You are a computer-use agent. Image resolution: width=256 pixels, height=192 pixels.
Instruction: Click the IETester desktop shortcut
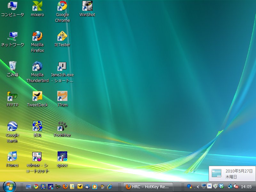click(x=62, y=39)
